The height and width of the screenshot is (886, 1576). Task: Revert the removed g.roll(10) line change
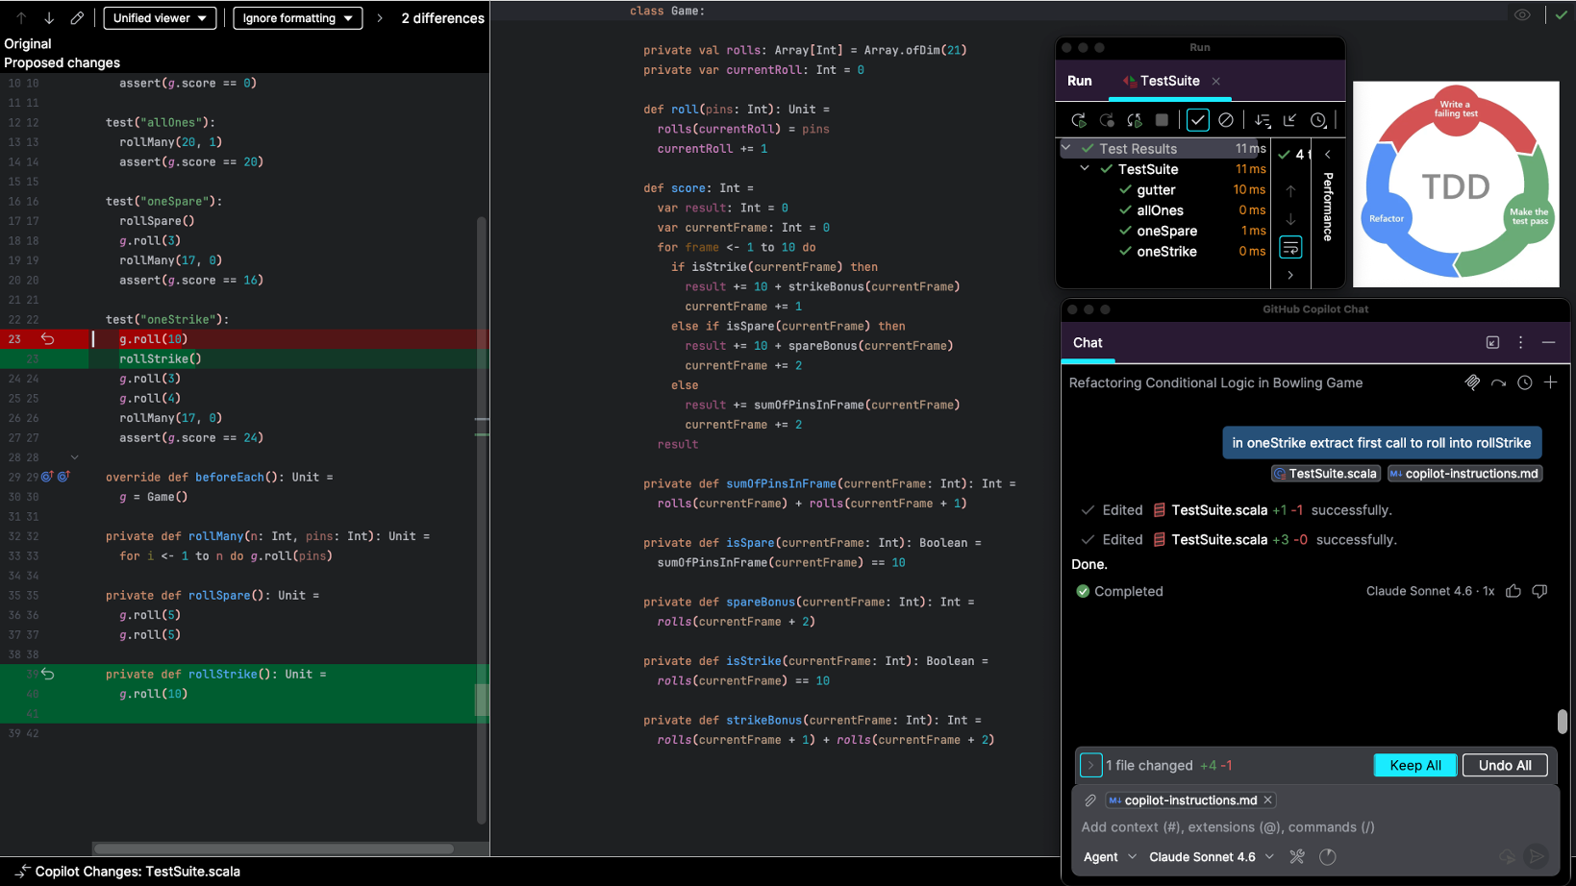(x=47, y=338)
